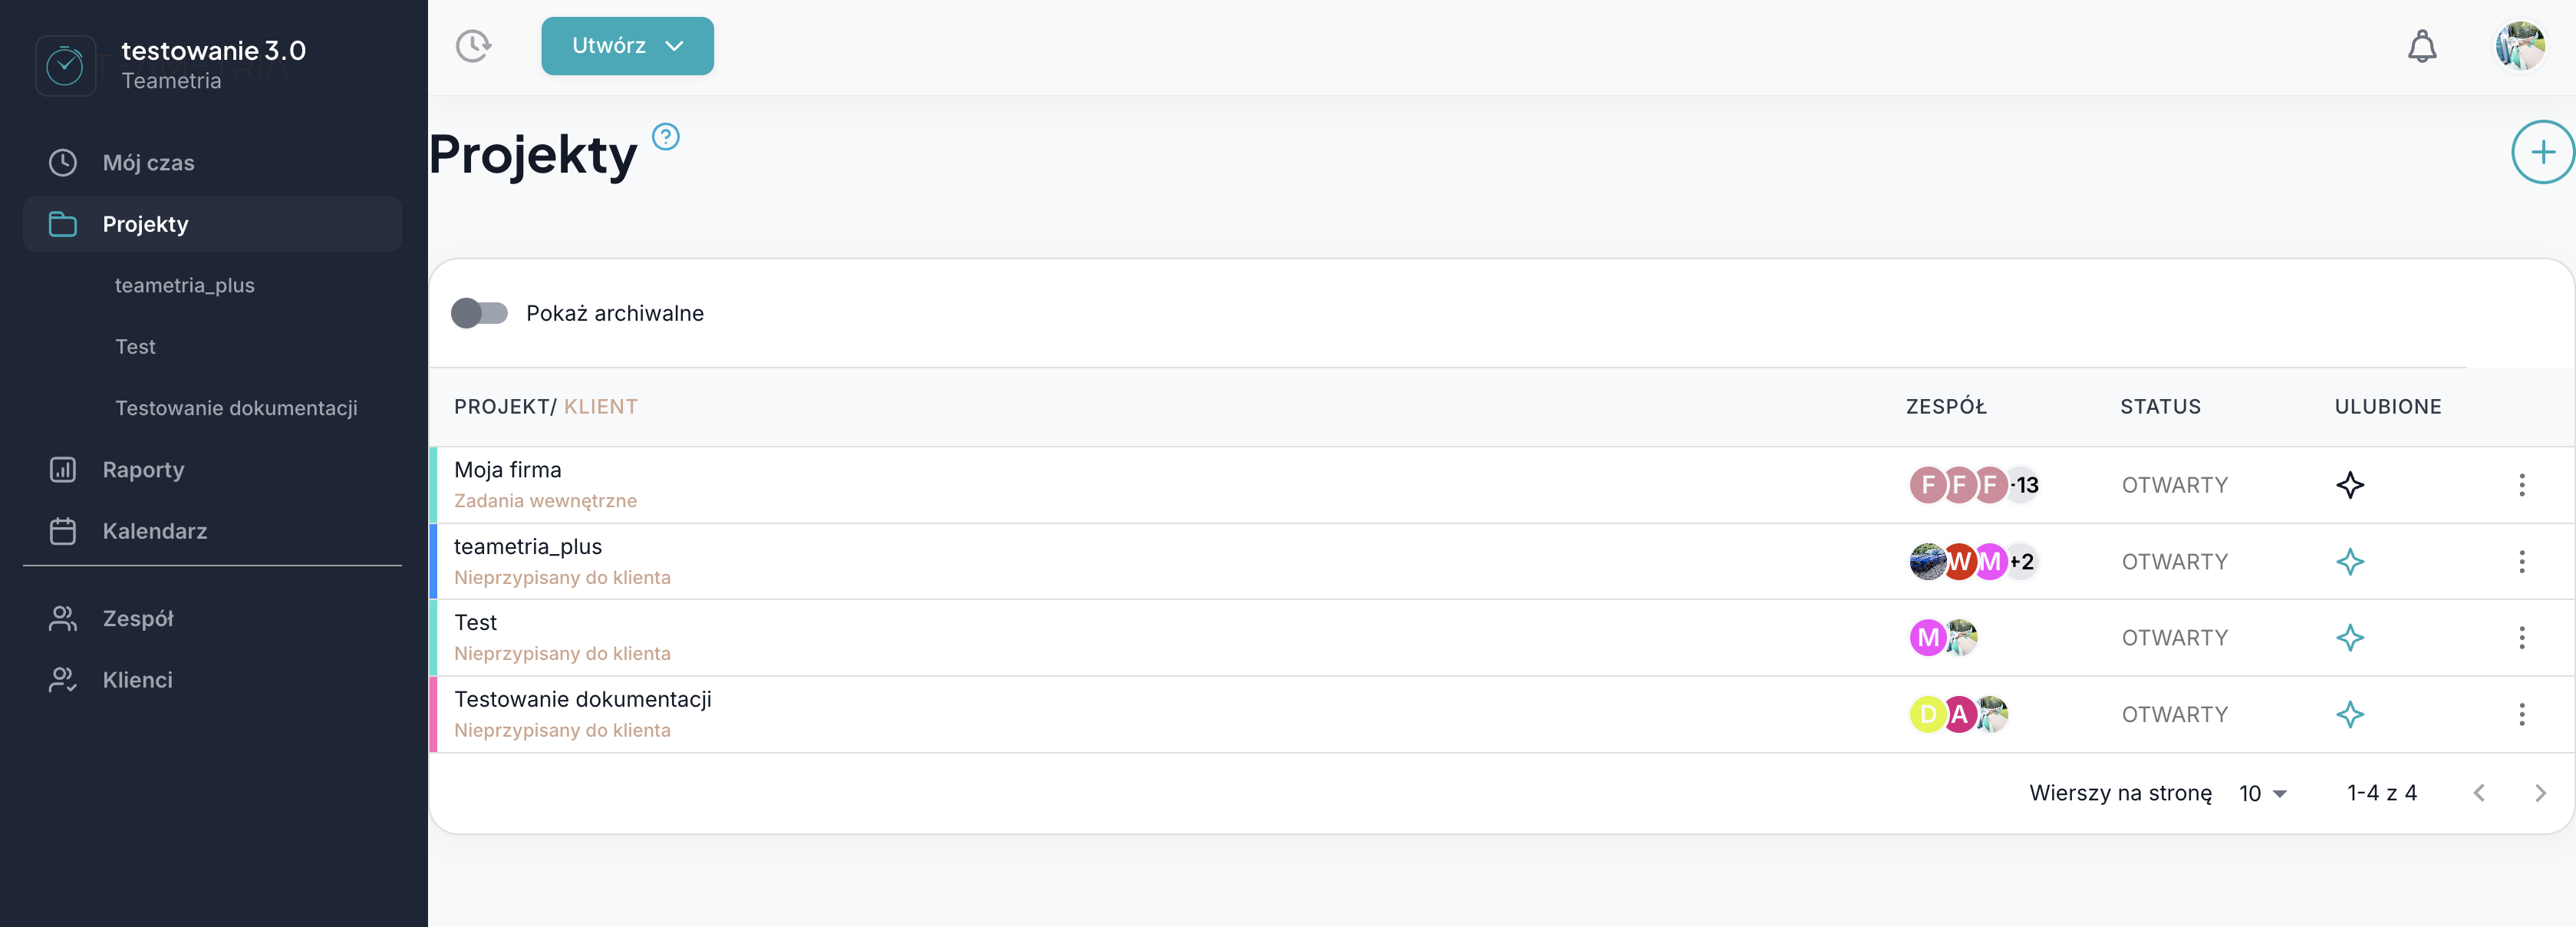The width and height of the screenshot is (2576, 927).
Task: Expand the Utwórz dropdown button
Action: (627, 46)
